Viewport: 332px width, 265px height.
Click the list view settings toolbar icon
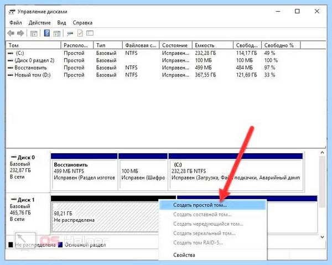click(90, 33)
